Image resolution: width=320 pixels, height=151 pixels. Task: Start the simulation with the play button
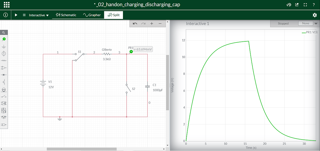click(16, 15)
